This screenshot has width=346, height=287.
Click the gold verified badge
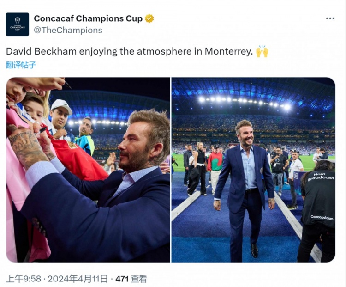tap(149, 18)
